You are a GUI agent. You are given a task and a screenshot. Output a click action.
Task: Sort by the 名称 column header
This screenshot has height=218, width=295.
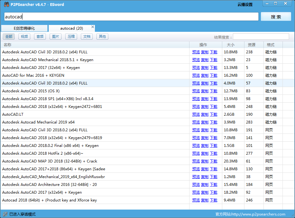[95, 45]
